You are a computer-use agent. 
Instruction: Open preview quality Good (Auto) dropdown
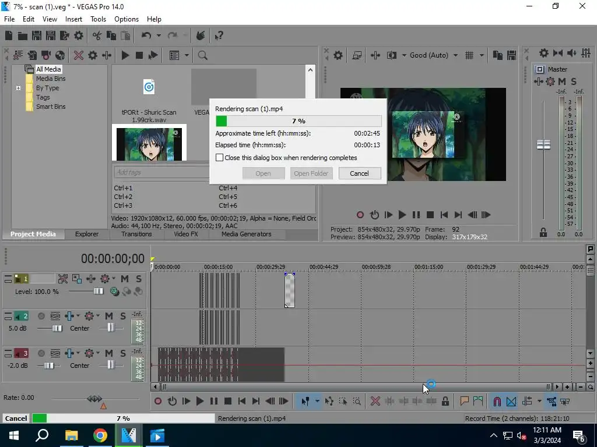pyautogui.click(x=455, y=55)
